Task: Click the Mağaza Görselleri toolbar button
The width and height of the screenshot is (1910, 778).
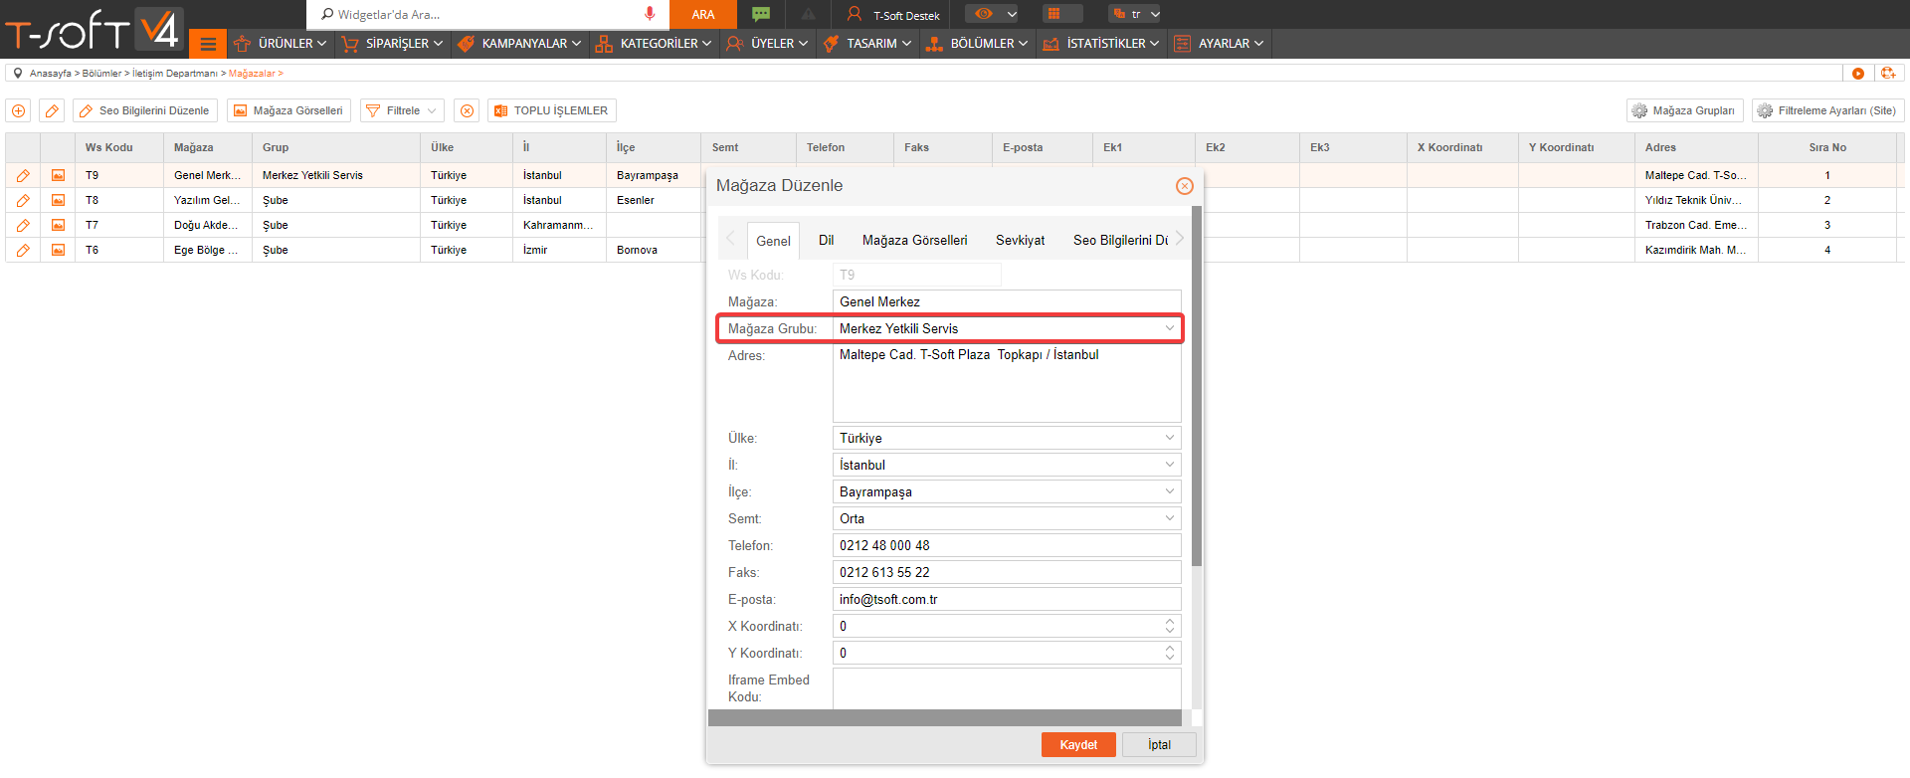Action: coord(288,110)
